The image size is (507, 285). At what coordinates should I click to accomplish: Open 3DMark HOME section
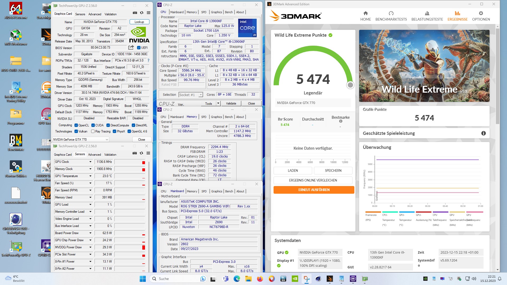pyautogui.click(x=365, y=16)
